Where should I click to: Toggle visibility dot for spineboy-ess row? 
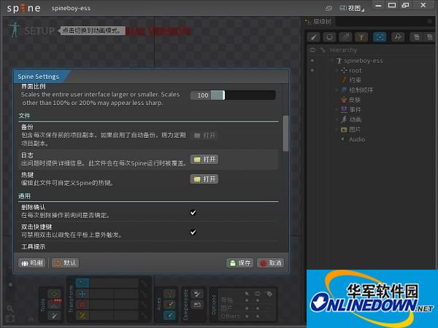coord(312,60)
